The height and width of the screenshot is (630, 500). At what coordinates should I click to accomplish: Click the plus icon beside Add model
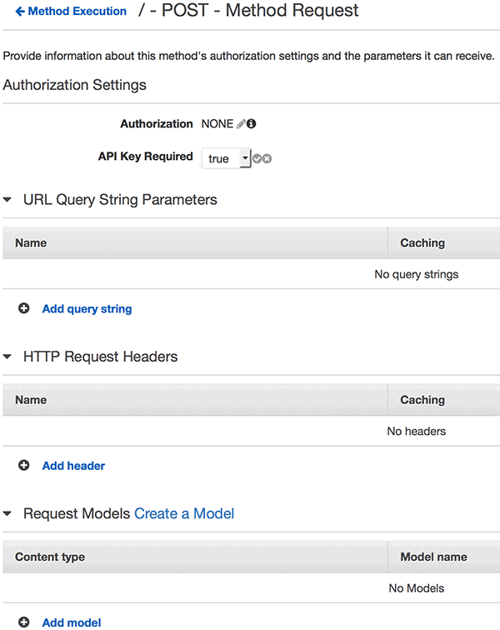click(23, 622)
